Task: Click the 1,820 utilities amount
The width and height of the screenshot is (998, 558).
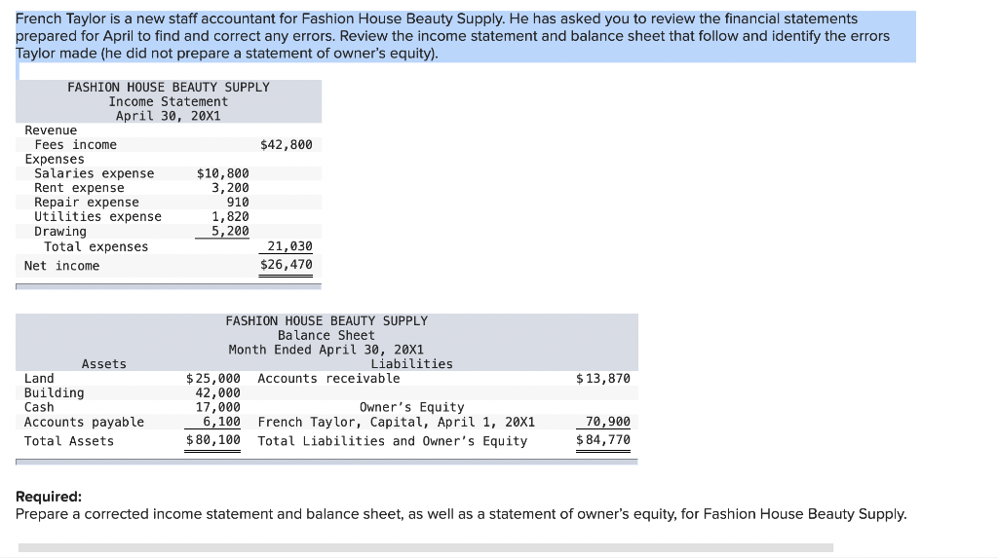Action: point(230,216)
